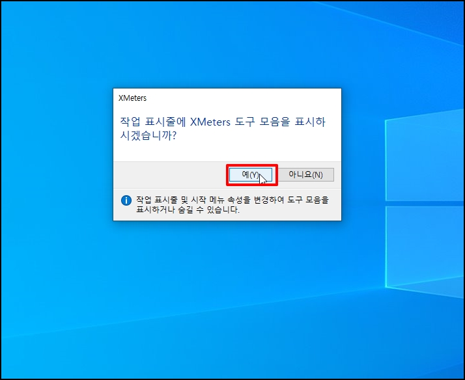Click the XMeters dialog title text

[133, 98]
